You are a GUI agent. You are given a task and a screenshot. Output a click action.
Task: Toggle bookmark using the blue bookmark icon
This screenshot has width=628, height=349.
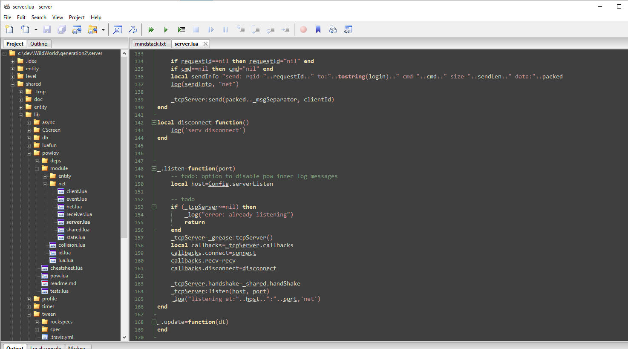(x=318, y=29)
